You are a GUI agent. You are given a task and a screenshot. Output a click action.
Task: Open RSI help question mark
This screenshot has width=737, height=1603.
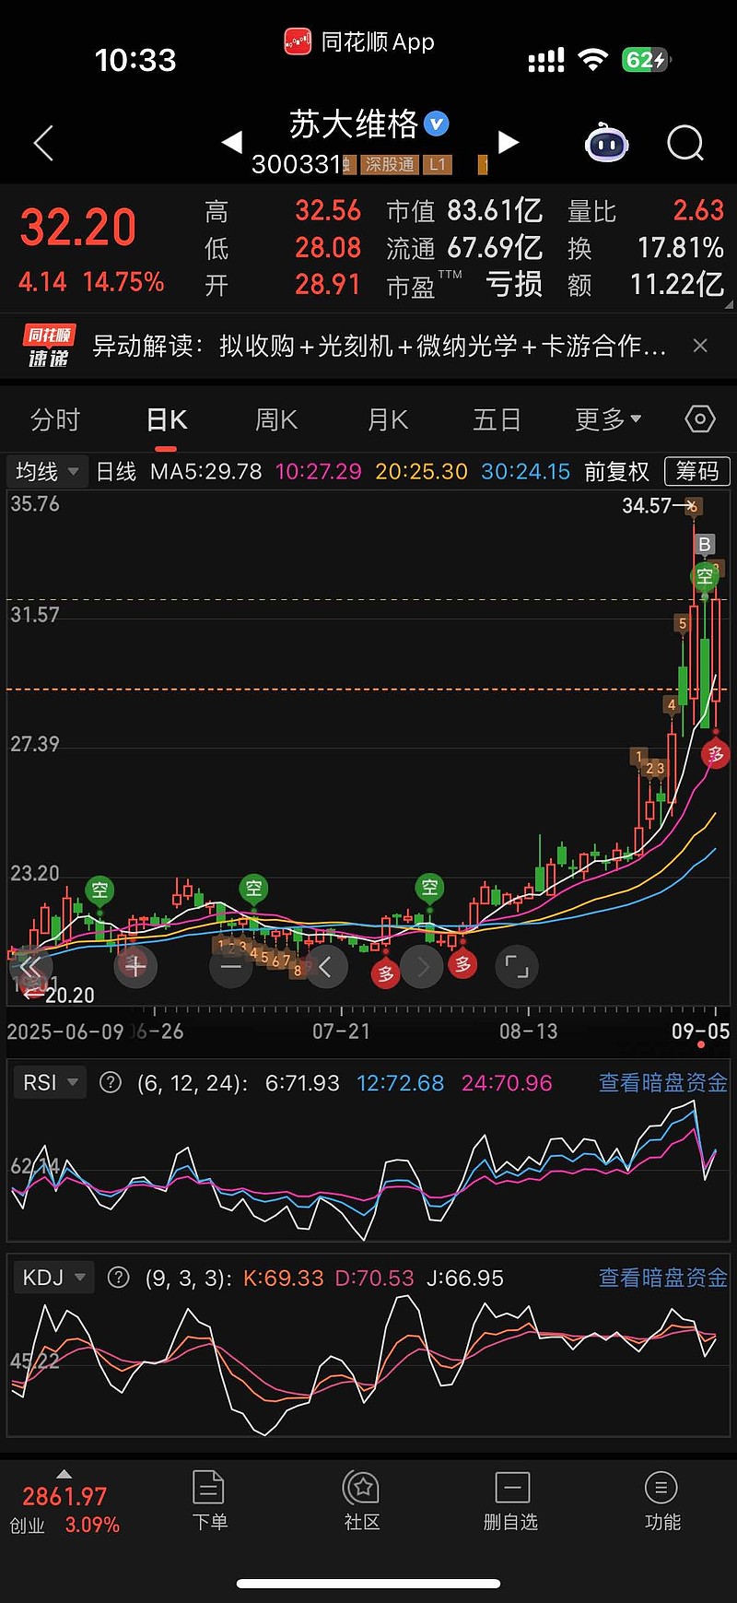111,1082
